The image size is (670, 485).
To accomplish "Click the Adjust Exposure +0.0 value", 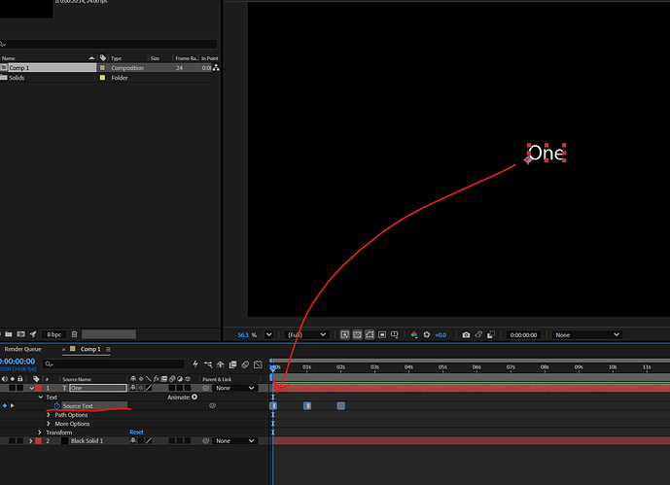I will 441,334.
